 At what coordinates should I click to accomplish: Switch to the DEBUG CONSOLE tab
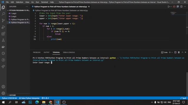69,52
